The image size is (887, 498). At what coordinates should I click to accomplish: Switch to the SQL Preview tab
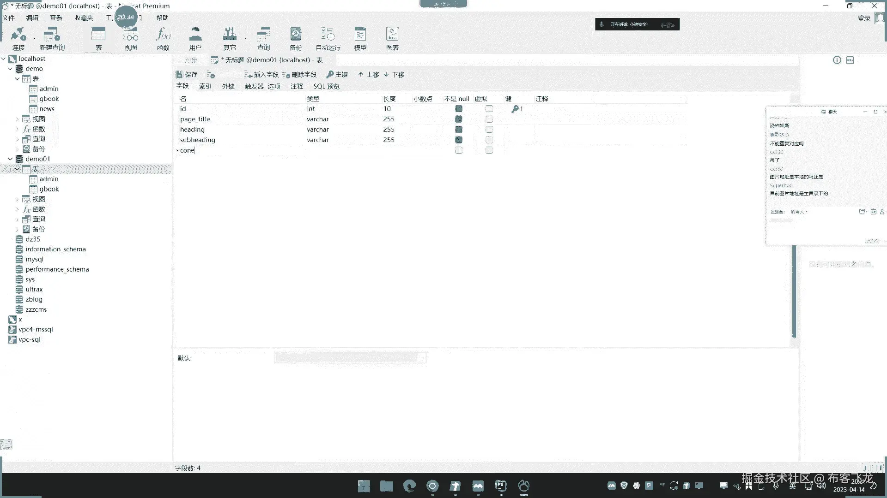tap(326, 86)
